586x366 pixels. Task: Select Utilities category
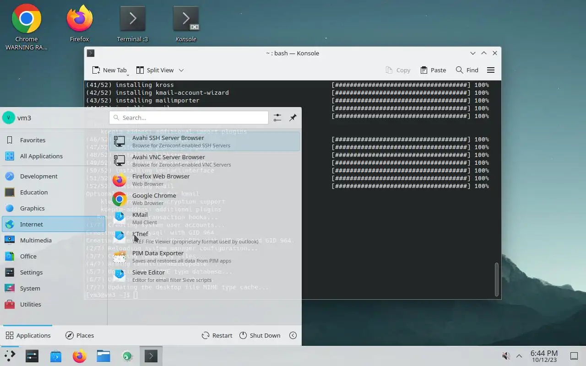pyautogui.click(x=54, y=304)
